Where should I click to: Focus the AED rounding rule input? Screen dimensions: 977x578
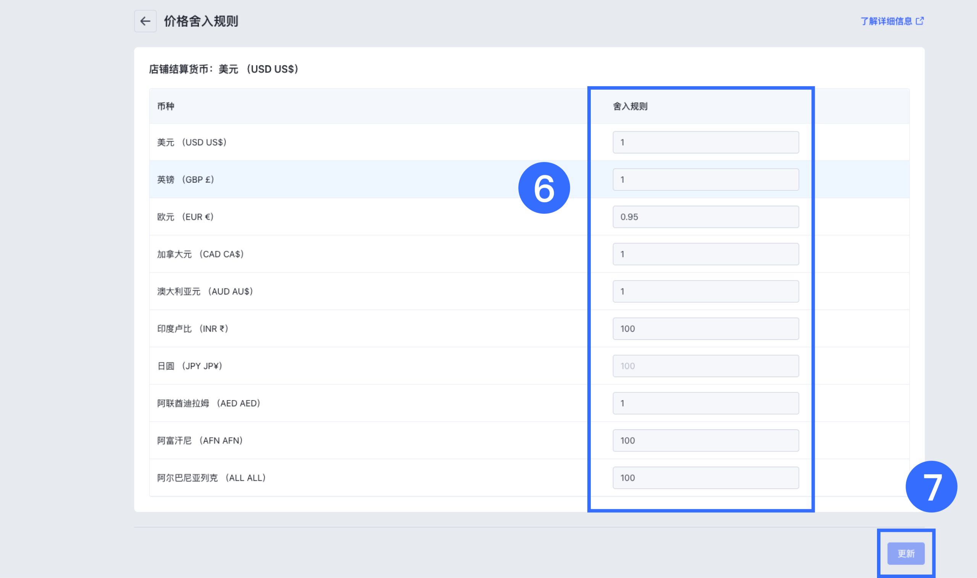click(x=706, y=403)
